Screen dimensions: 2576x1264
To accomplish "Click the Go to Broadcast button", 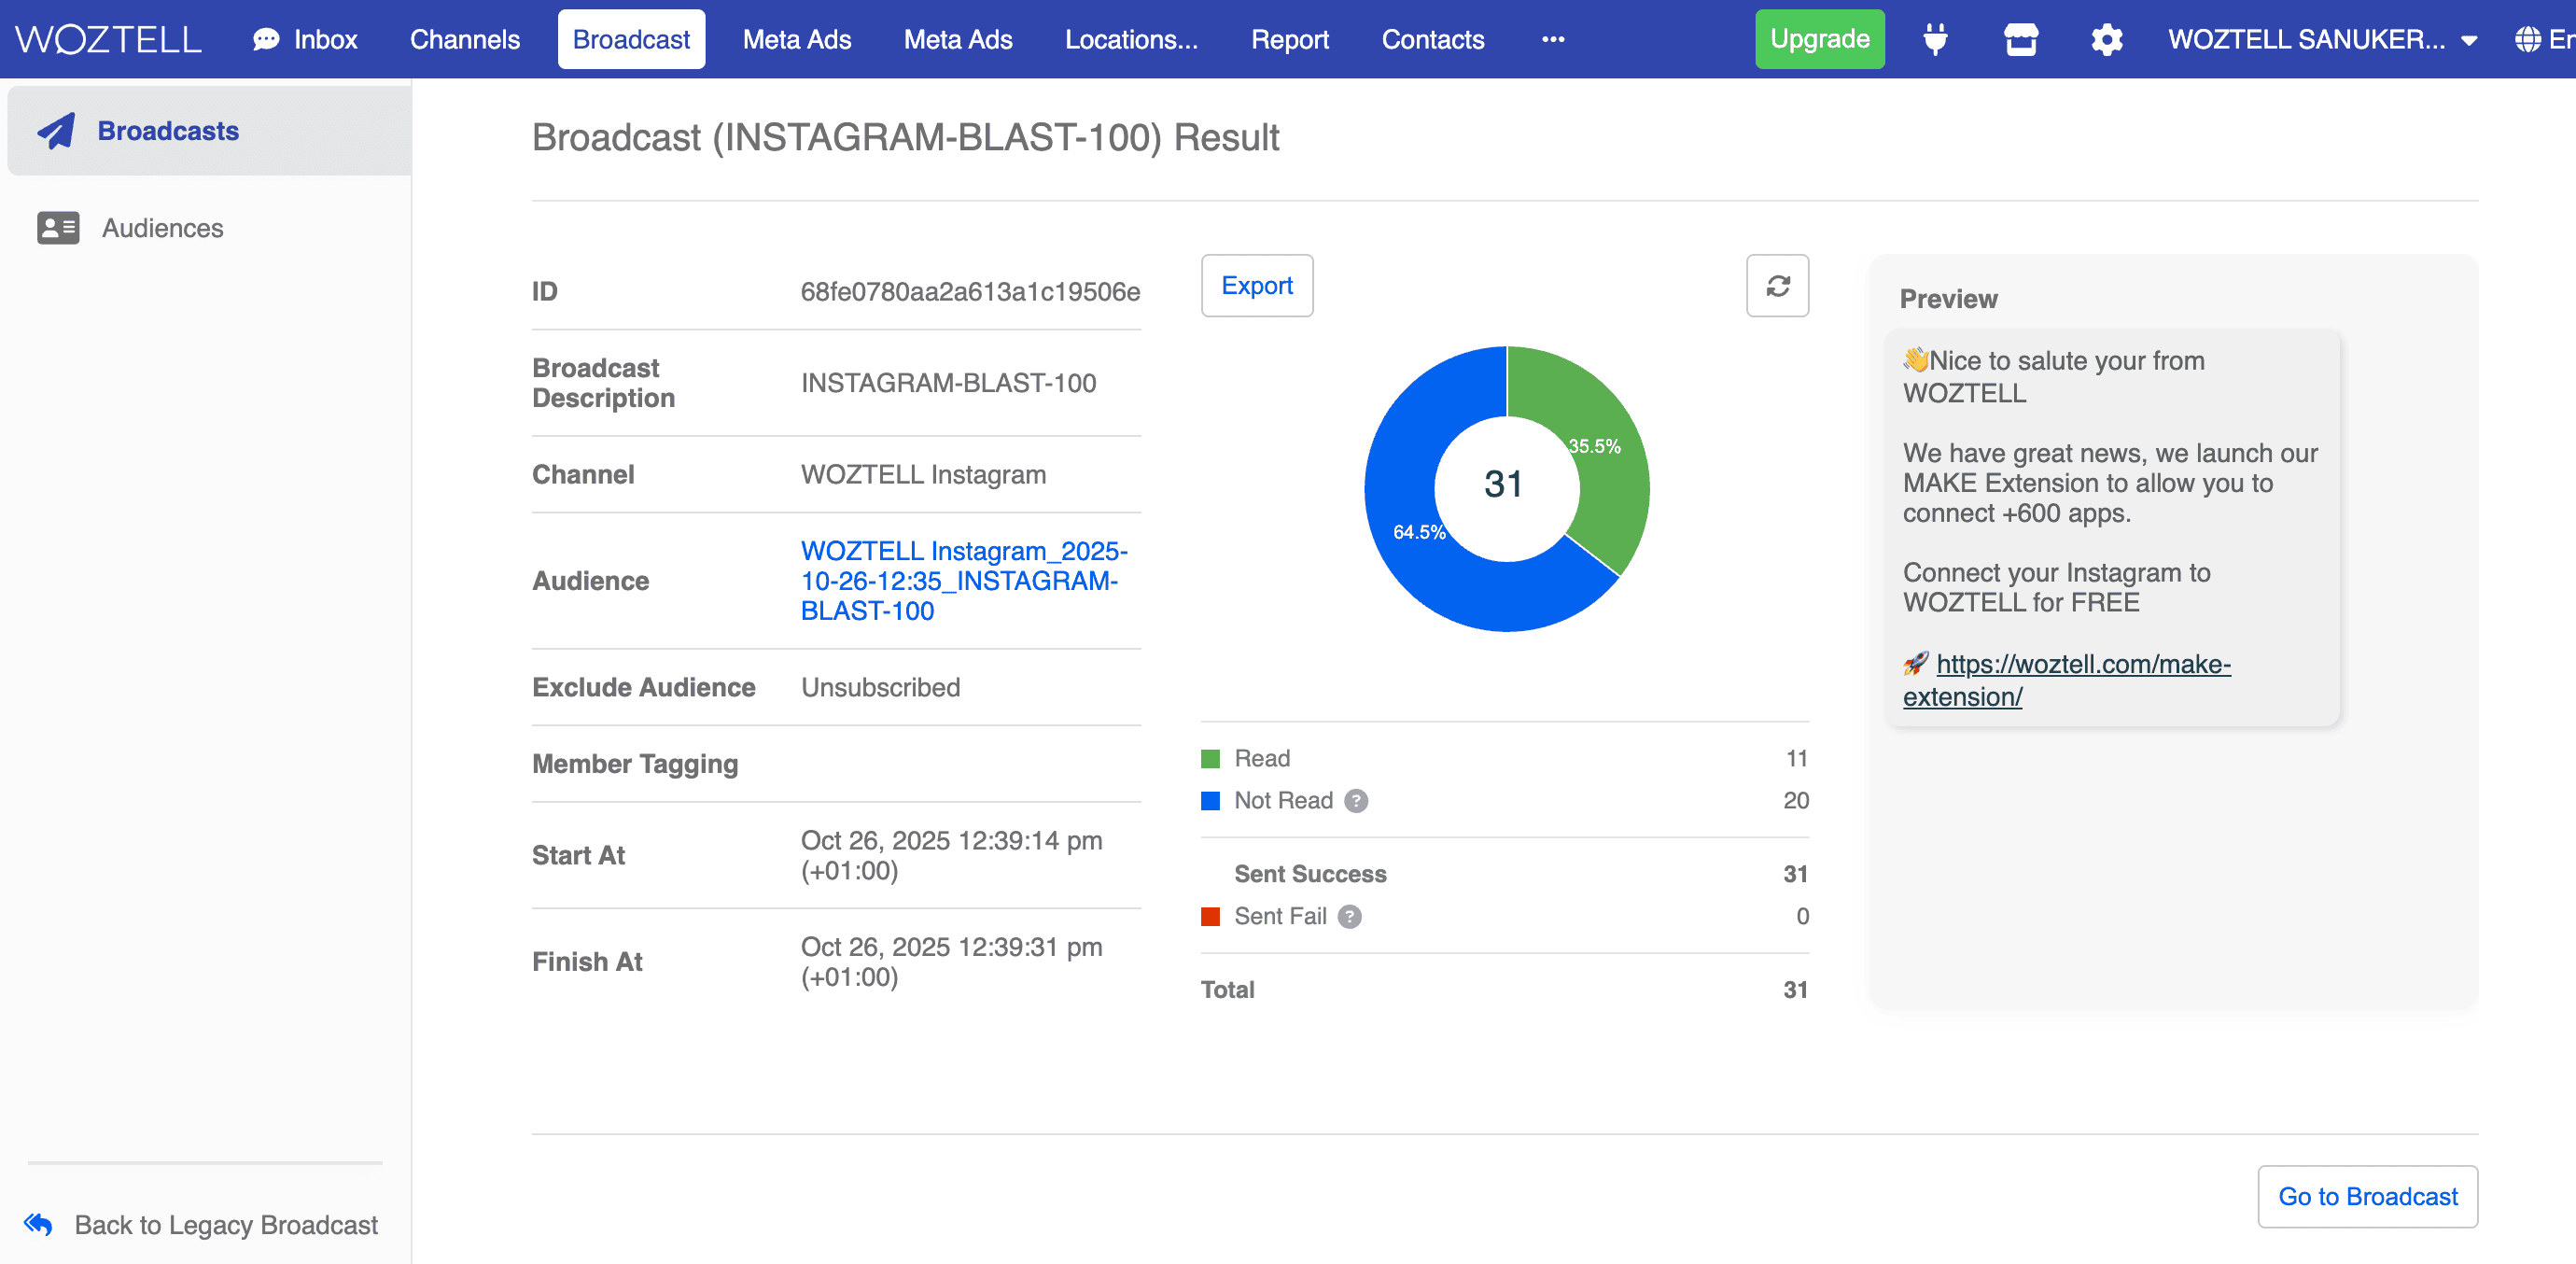I will pyautogui.click(x=2366, y=1196).
